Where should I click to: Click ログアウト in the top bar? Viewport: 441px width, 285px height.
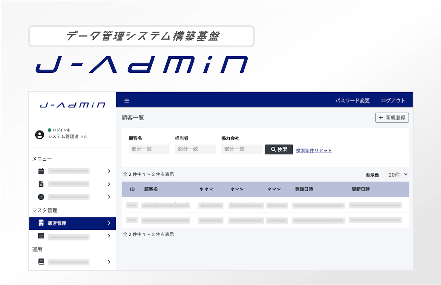393,101
